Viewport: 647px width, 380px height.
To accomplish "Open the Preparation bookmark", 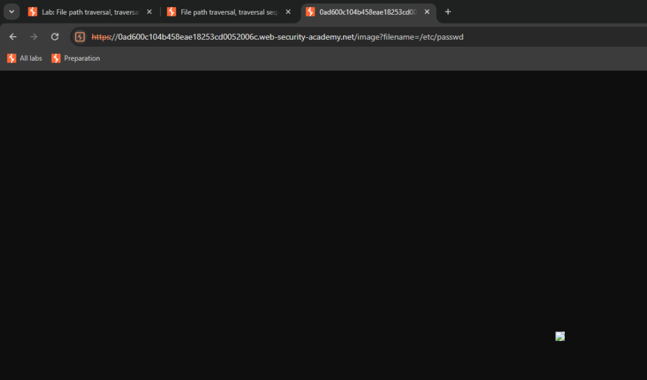I will pos(76,58).
